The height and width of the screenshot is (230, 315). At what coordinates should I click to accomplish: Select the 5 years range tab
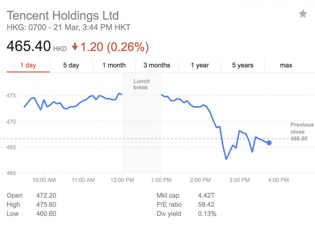click(x=243, y=65)
